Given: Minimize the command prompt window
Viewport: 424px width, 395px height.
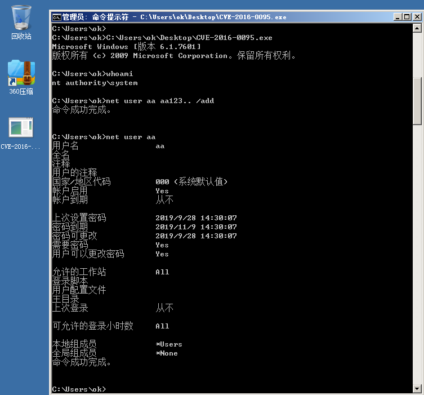Looking at the screenshot, I should click(397, 17).
